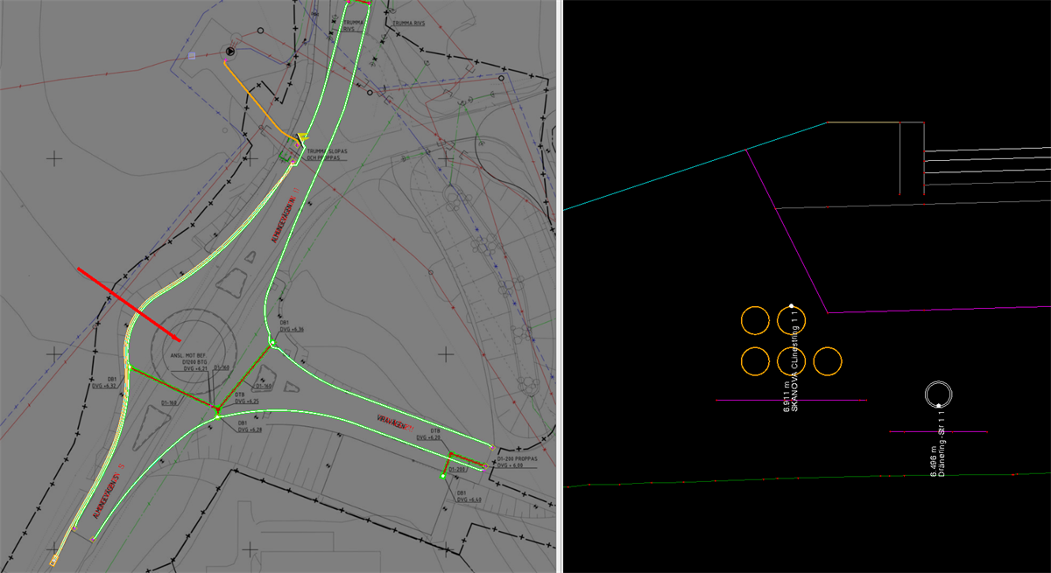Pick the magenta sloped line in section view

pyautogui.click(x=787, y=231)
